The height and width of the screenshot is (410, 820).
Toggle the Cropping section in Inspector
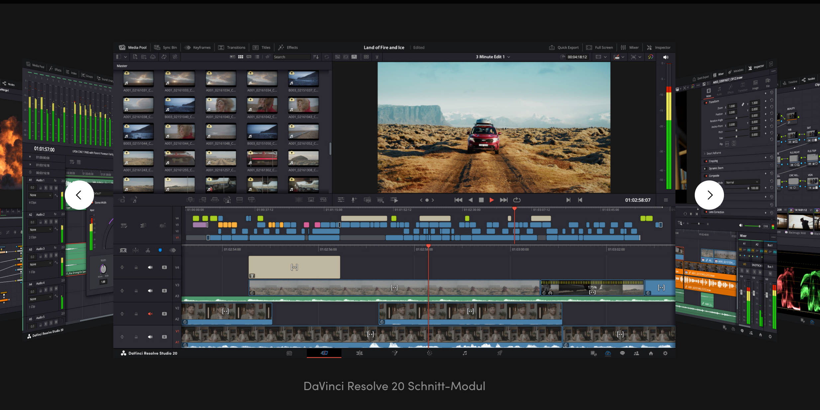click(x=706, y=161)
